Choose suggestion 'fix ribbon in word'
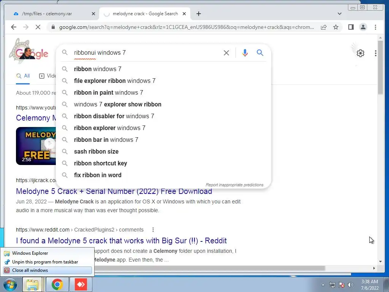389x292 pixels. click(x=164, y=175)
